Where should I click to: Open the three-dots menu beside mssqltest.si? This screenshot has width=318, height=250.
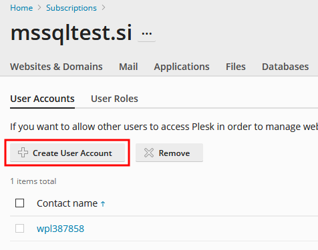pyautogui.click(x=146, y=34)
